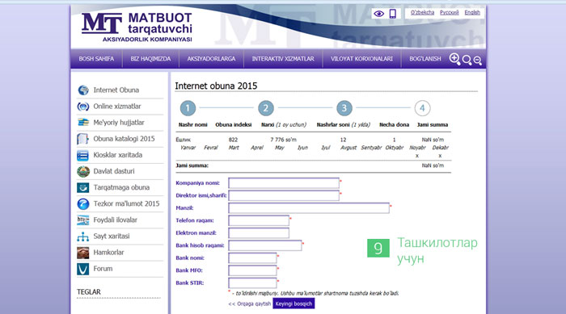Go to step 4 circle
This screenshot has height=314, width=566.
[x=422, y=108]
